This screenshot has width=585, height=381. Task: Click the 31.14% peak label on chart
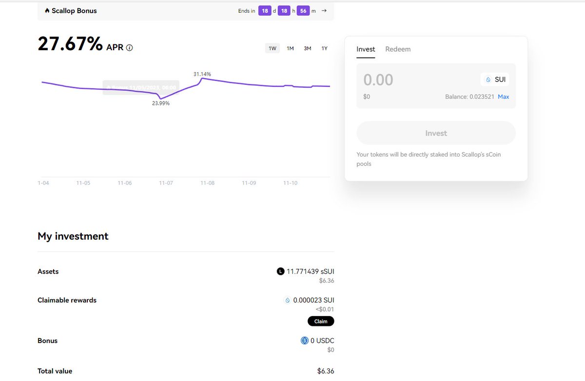[202, 74]
